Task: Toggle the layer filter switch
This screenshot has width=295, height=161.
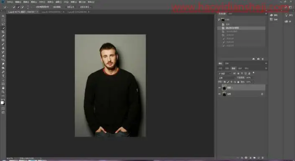Action: [x=254, y=73]
